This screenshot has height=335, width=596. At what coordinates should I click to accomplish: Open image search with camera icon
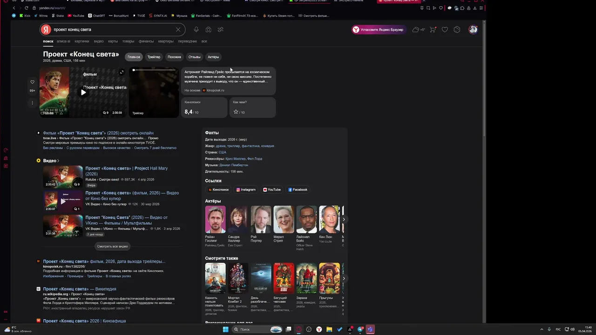(x=208, y=29)
